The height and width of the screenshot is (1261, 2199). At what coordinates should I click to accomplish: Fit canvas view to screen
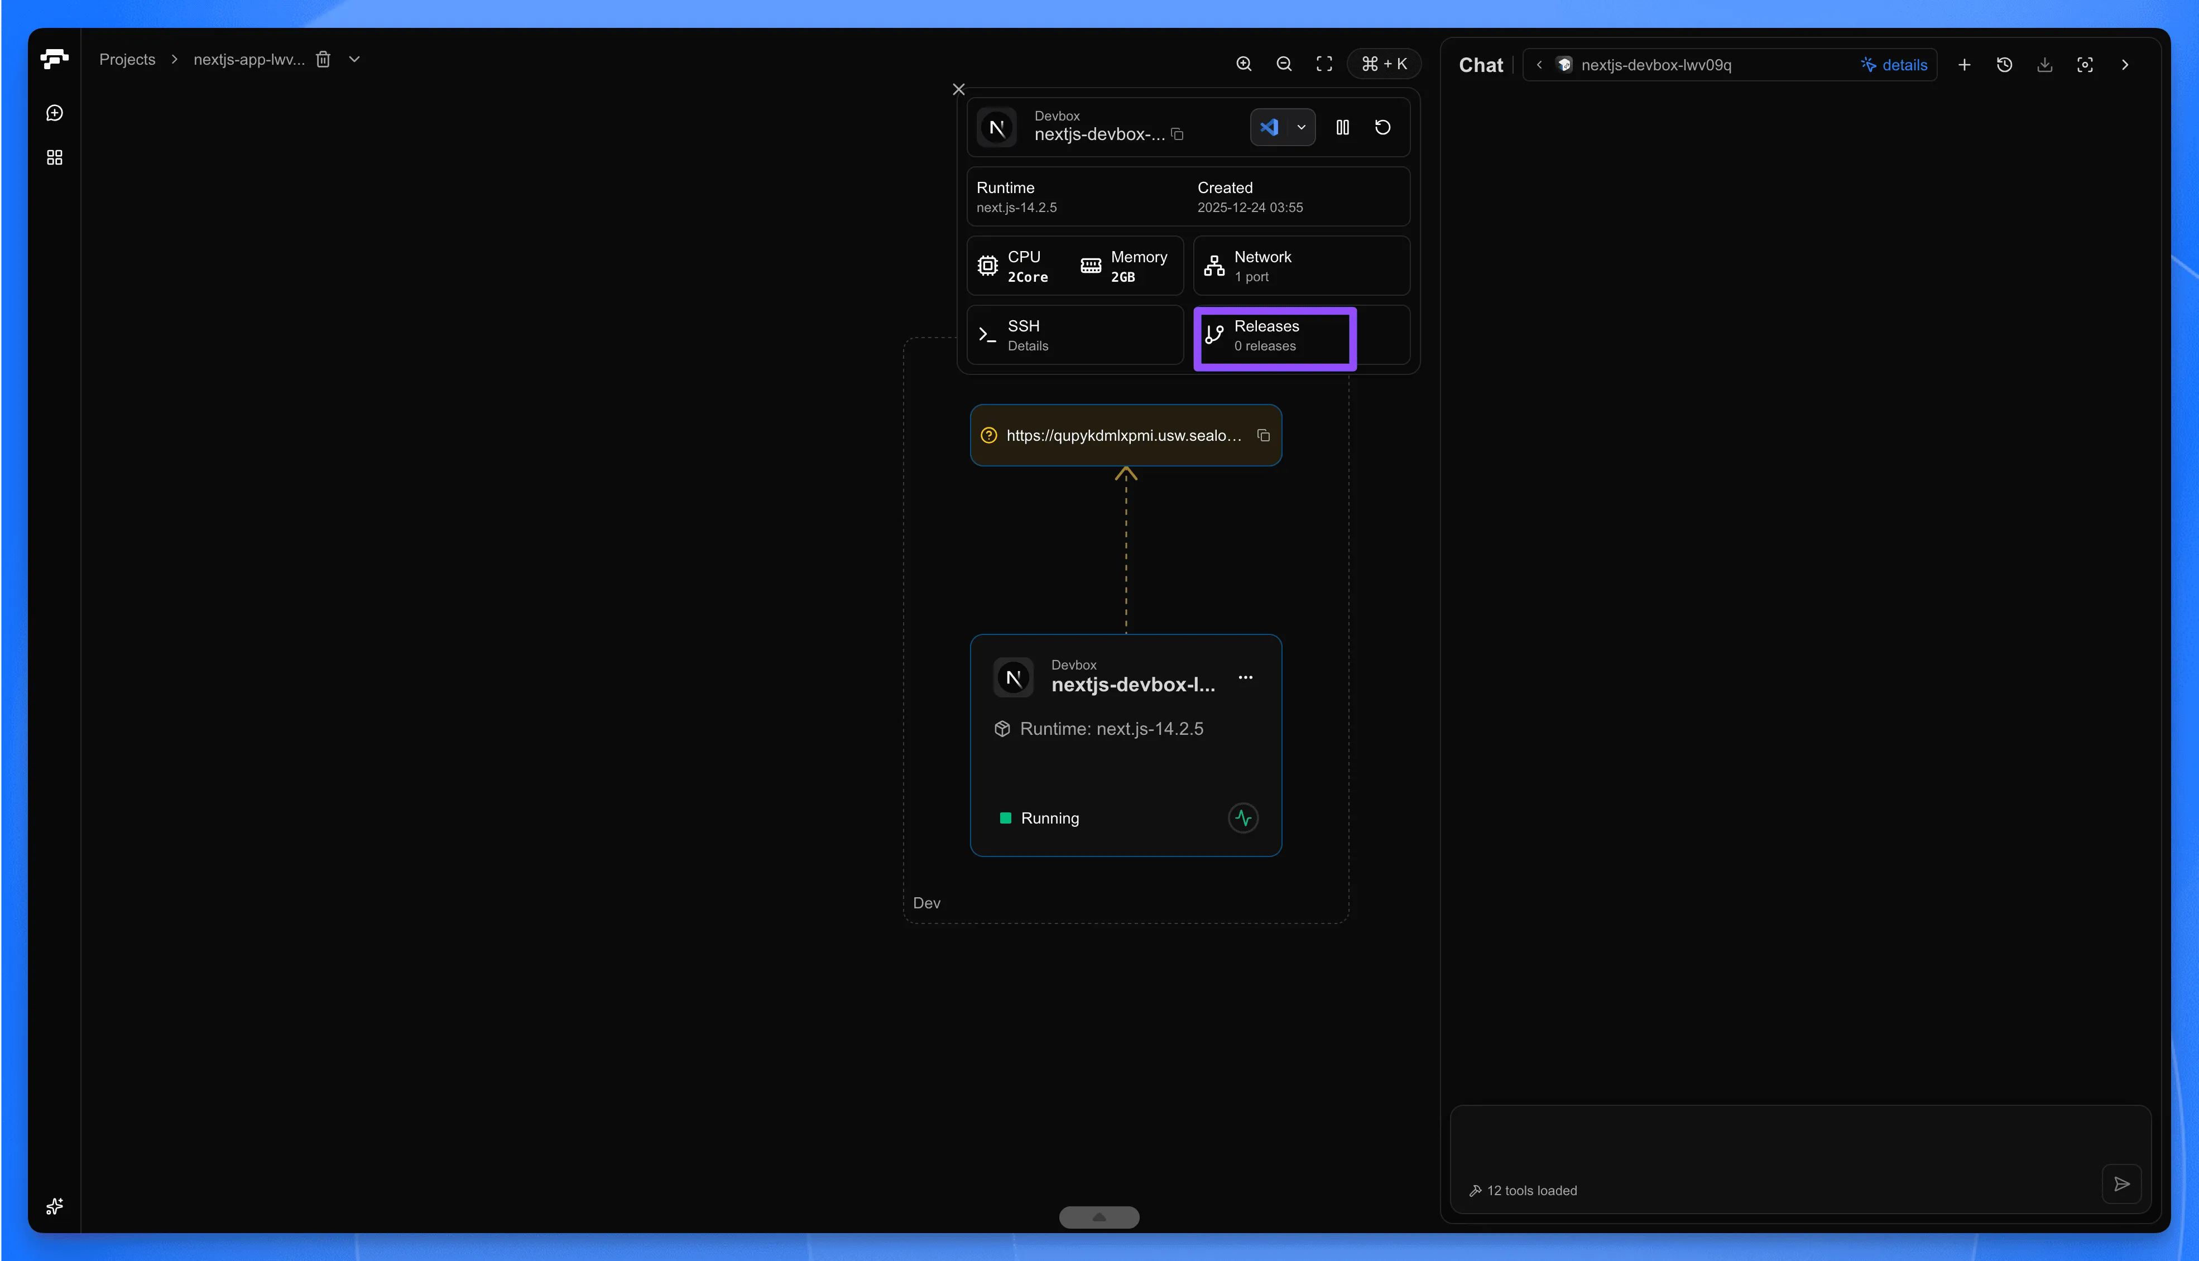tap(1324, 64)
